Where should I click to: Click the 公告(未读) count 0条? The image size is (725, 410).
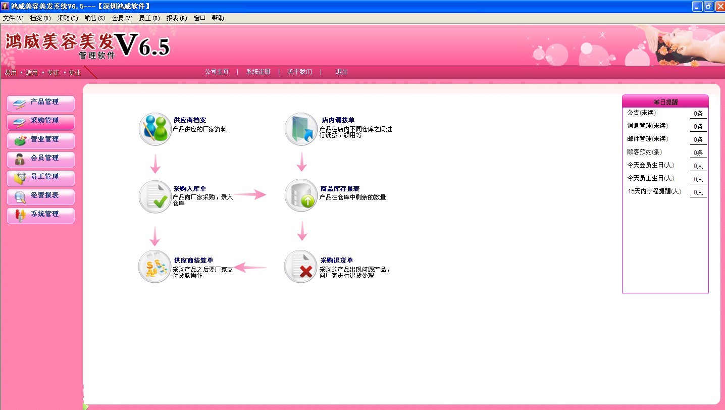pyautogui.click(x=698, y=114)
